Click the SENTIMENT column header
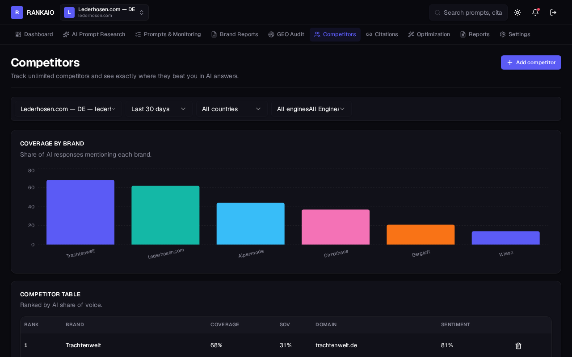 pyautogui.click(x=455, y=324)
